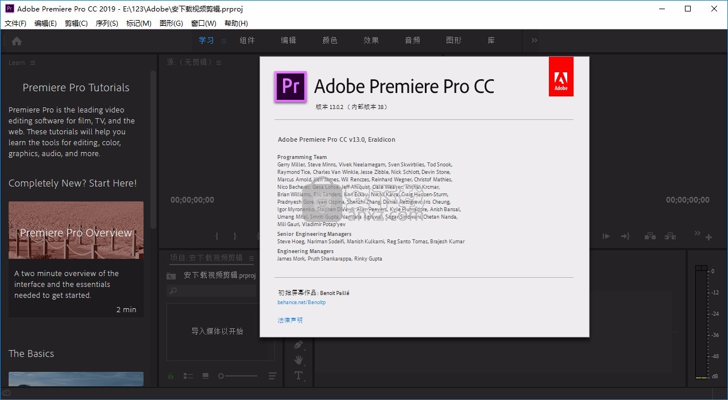This screenshot has height=400, width=728.
Task: Click the Adobe logo in About dialog
Action: coord(561,76)
